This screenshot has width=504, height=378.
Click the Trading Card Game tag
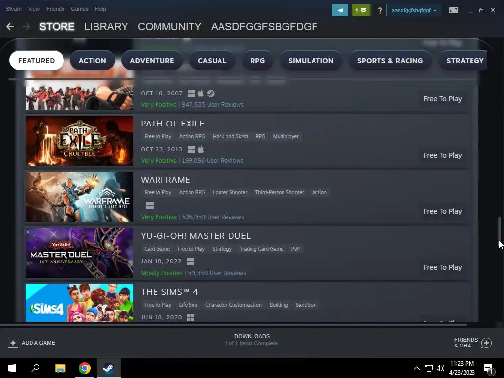tap(261, 249)
